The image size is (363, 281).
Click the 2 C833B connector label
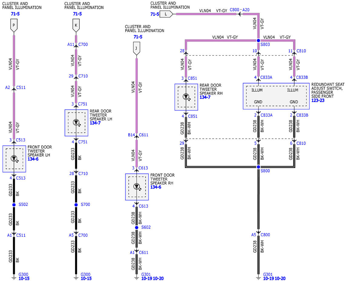click(299, 115)
